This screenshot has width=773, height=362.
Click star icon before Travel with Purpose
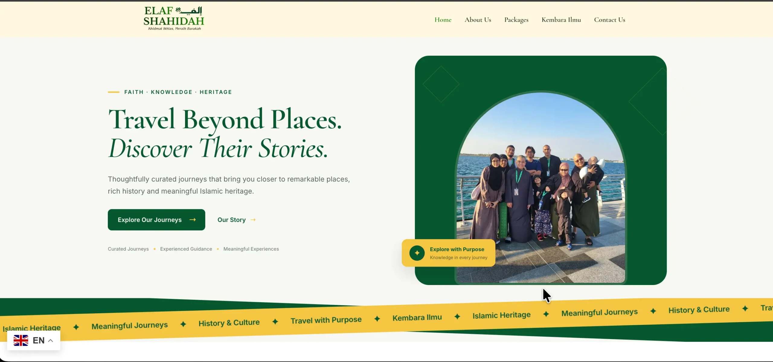275,321
